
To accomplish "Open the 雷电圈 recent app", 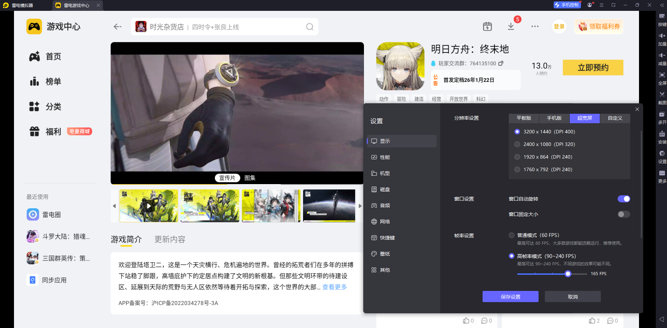I will tap(44, 215).
